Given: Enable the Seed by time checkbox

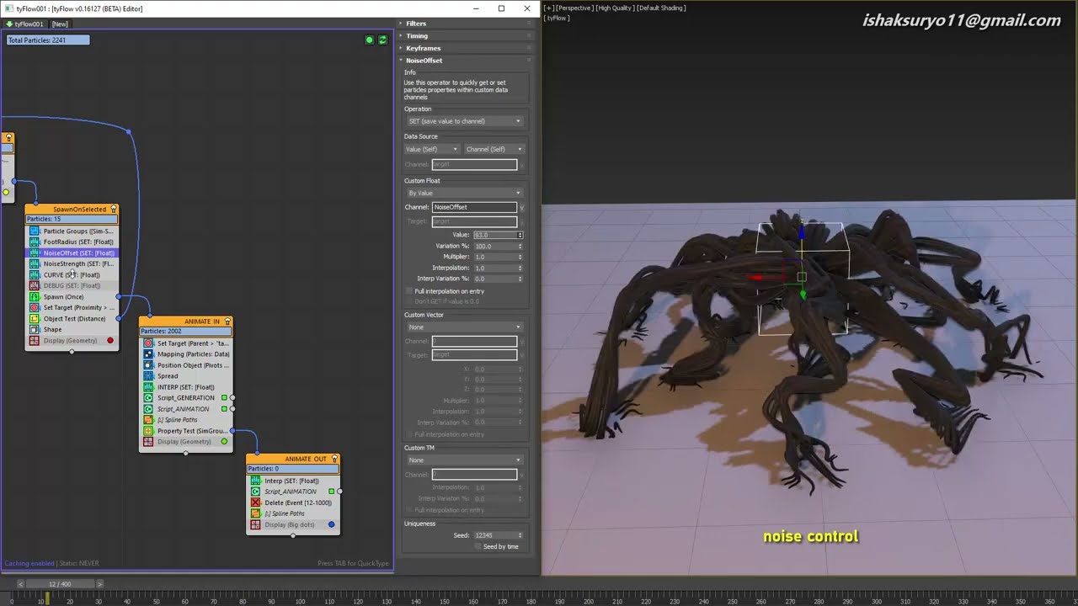Looking at the screenshot, I should coord(478,546).
